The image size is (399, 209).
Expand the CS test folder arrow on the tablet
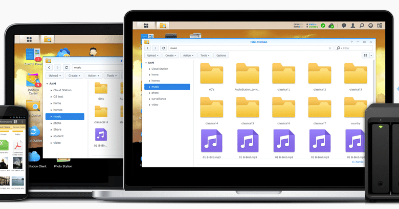[x=51, y=97]
